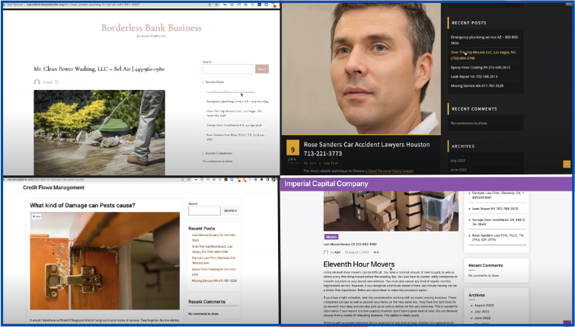Click the author avatar beside By Karl on Borderless Bank Business
575x327 pixels.
point(37,82)
